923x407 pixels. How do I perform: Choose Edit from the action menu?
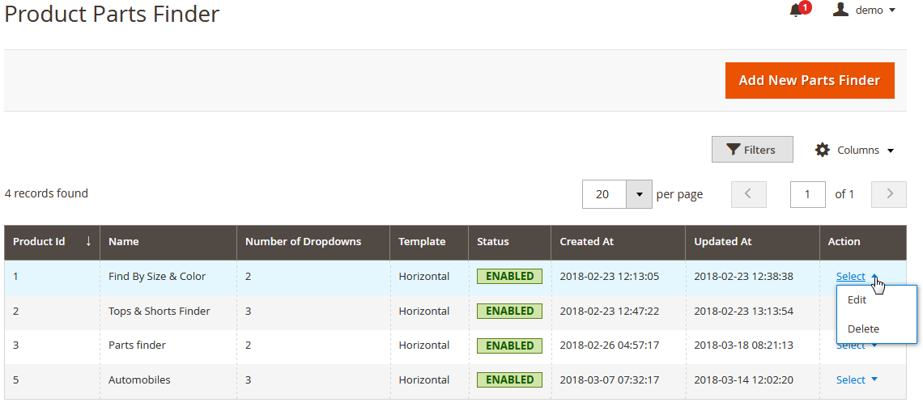click(x=857, y=299)
